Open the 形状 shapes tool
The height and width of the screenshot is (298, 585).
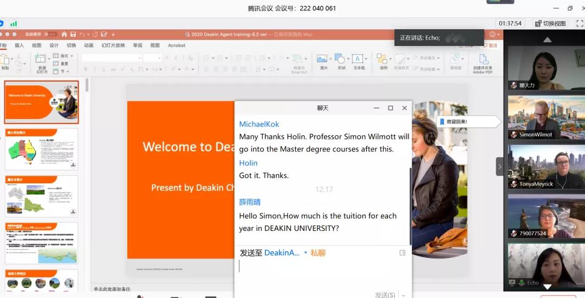(x=341, y=59)
